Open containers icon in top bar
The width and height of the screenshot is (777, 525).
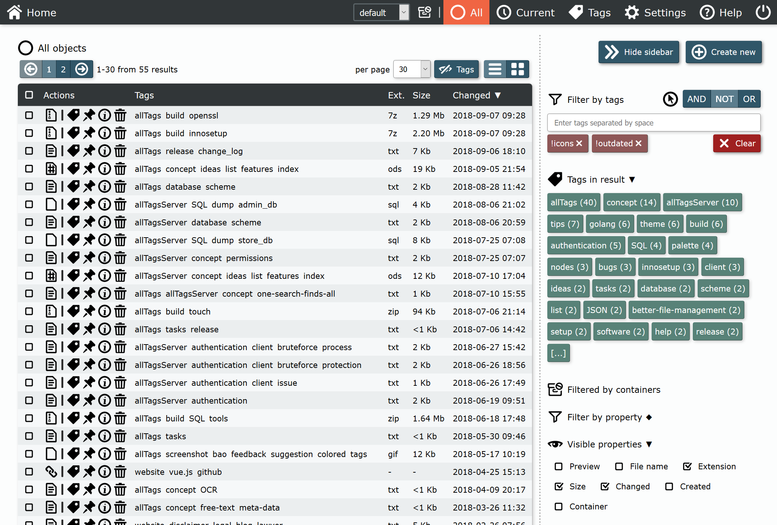424,12
